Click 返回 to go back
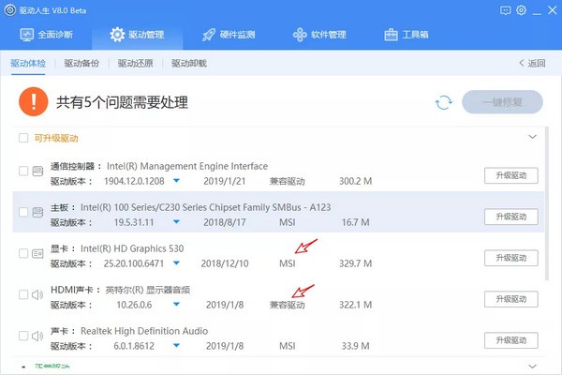Image resolution: width=562 pixels, height=375 pixels. coord(531,64)
